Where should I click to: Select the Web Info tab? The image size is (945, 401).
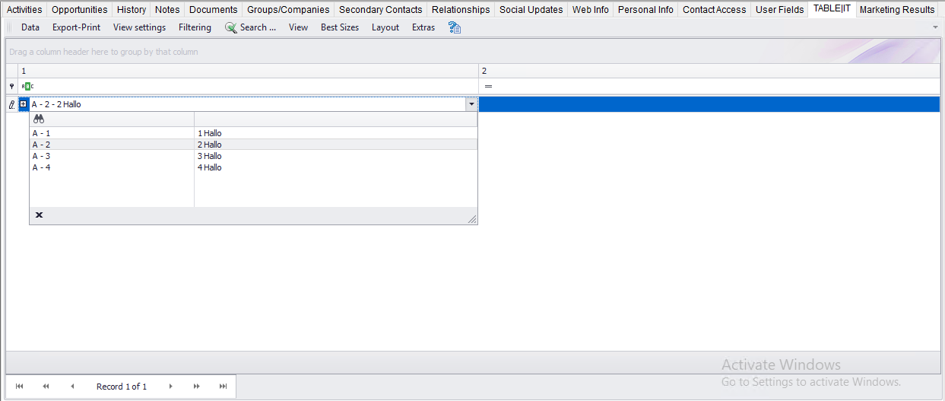tap(591, 9)
